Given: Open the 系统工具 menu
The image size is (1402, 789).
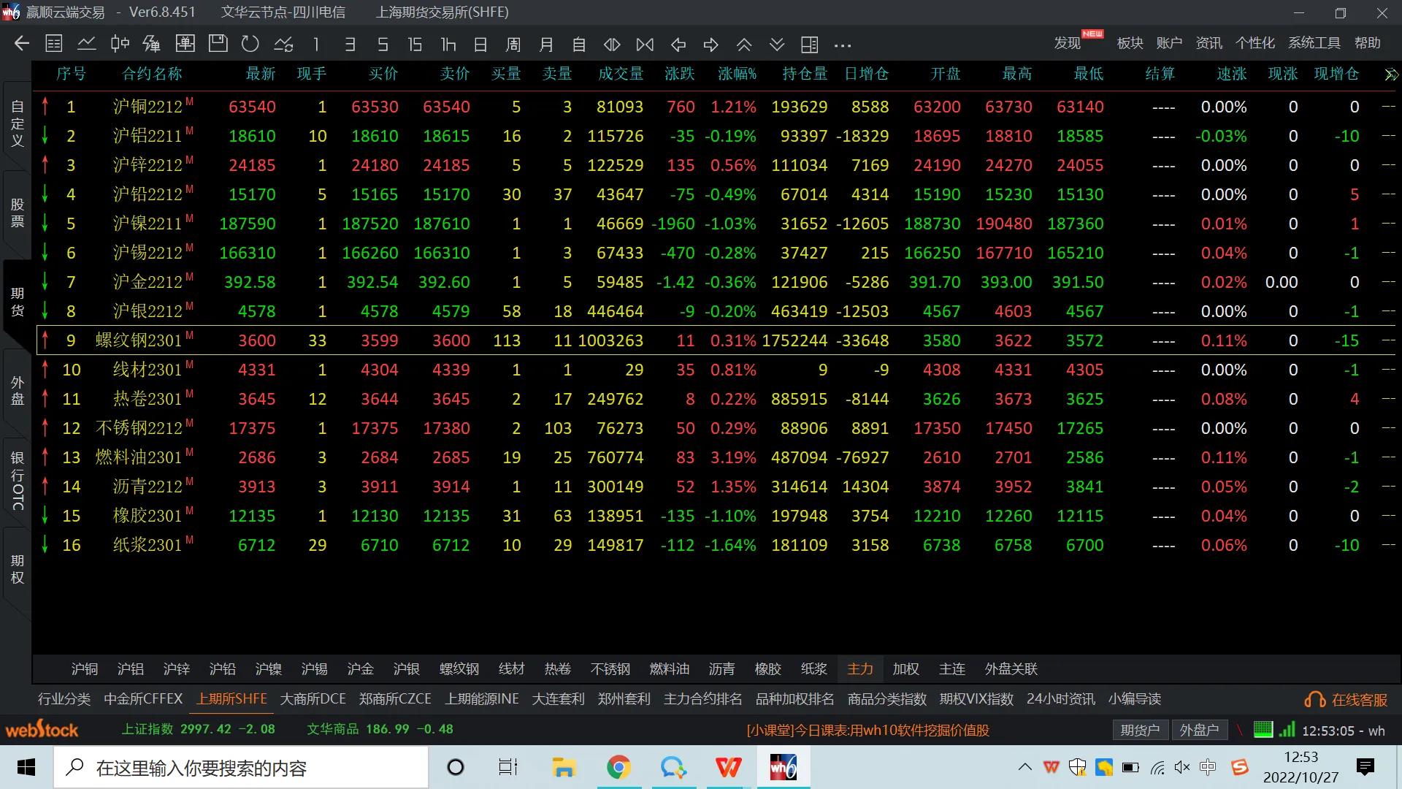Looking at the screenshot, I should tap(1314, 43).
